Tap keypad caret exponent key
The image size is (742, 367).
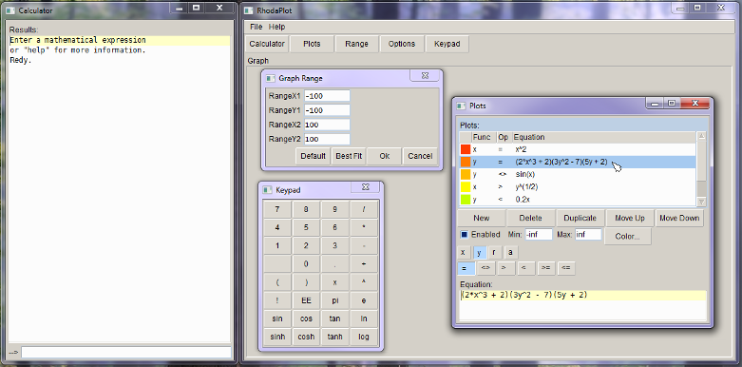364,282
